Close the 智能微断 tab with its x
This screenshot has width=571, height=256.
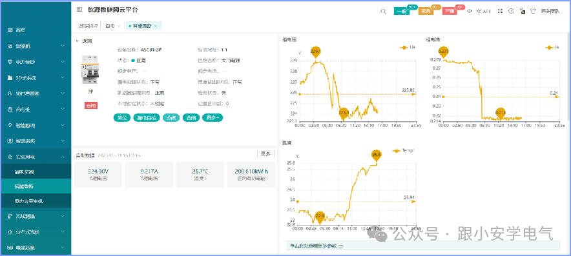(x=156, y=26)
